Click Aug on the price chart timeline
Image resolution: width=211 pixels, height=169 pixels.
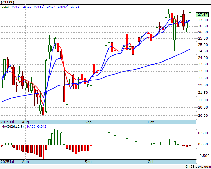(25, 122)
